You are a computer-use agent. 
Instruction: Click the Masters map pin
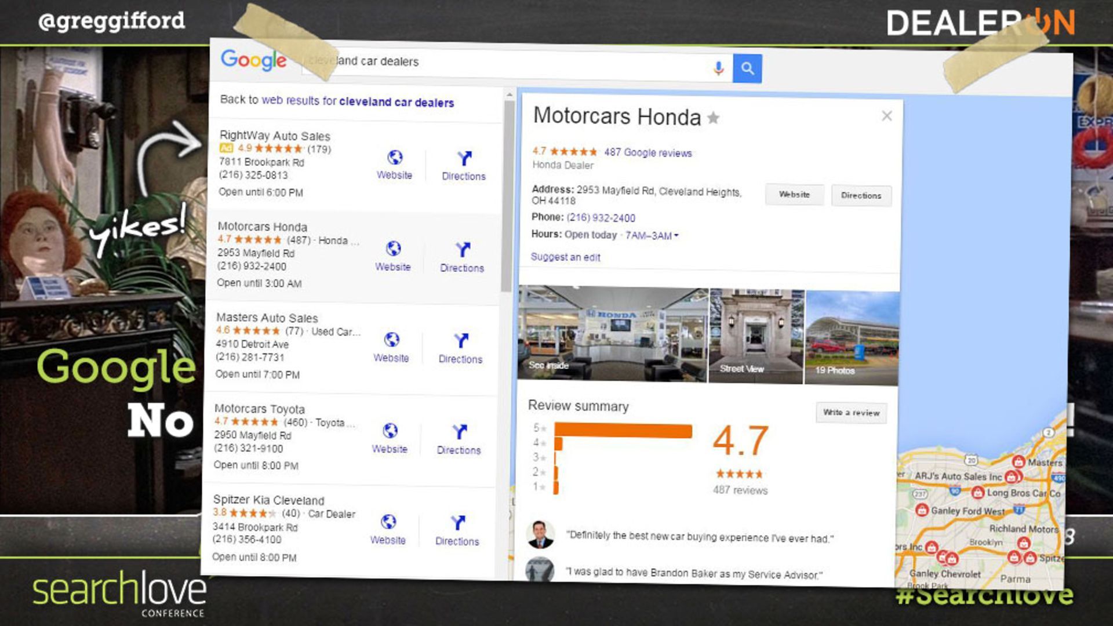click(1019, 462)
